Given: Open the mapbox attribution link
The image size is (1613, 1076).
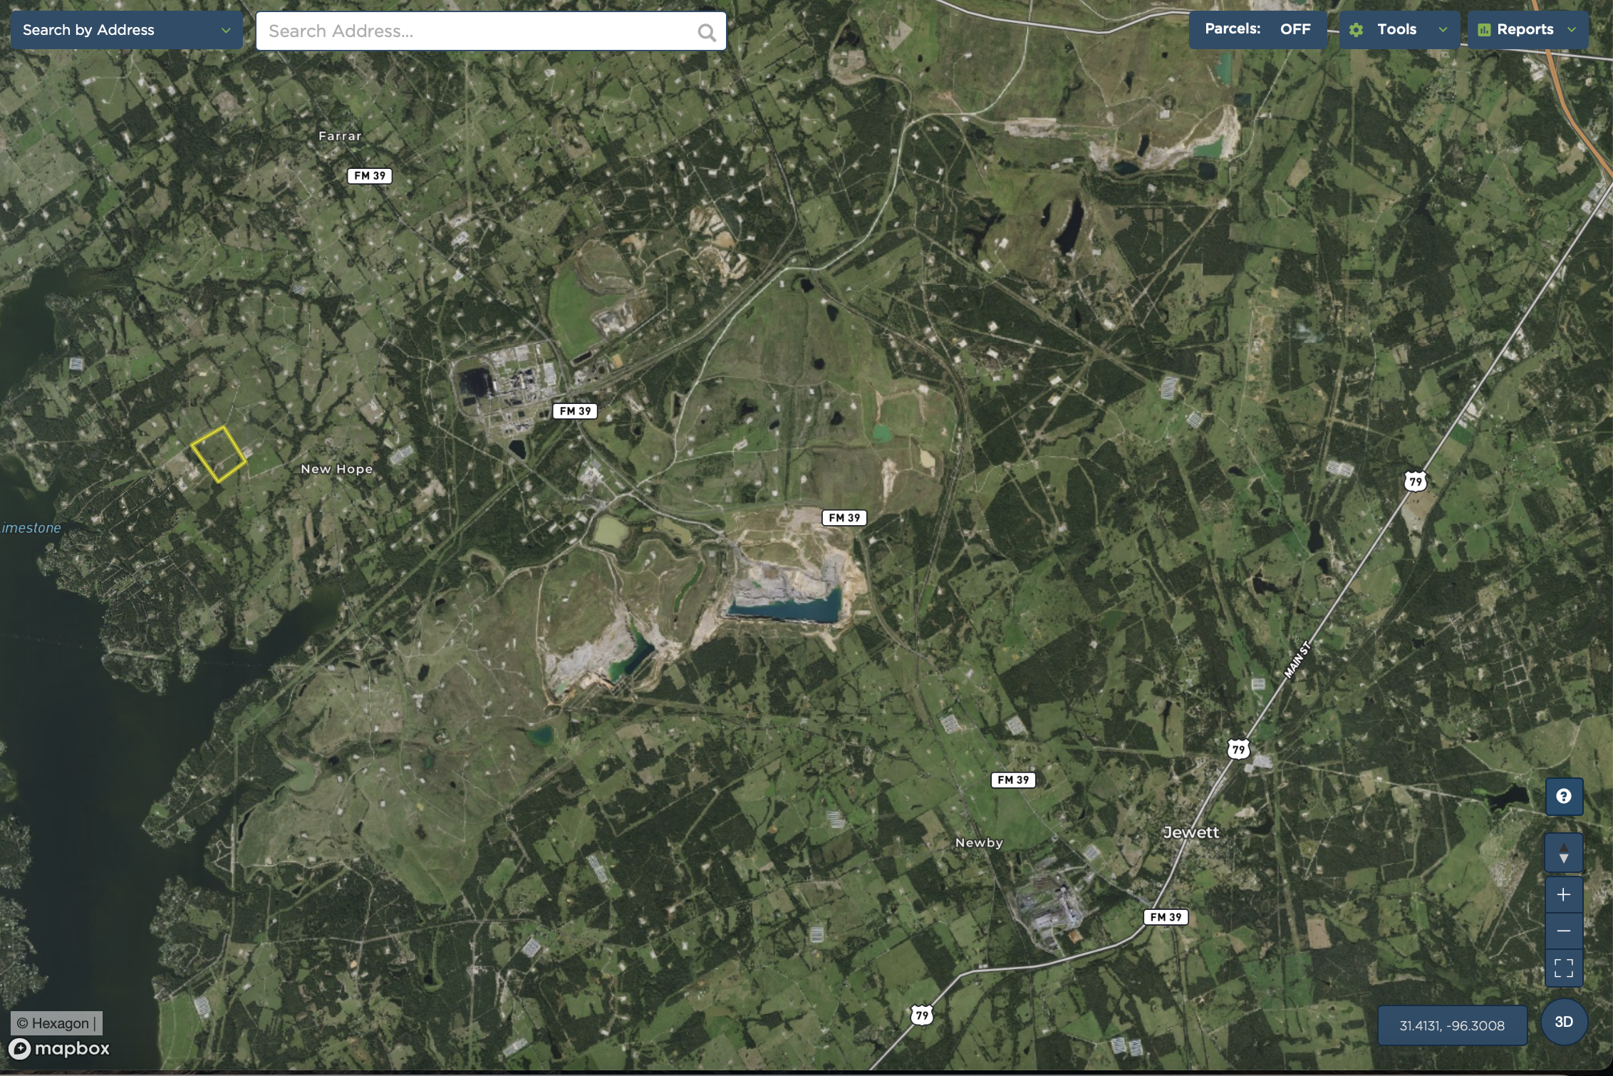Looking at the screenshot, I should click(x=60, y=1048).
